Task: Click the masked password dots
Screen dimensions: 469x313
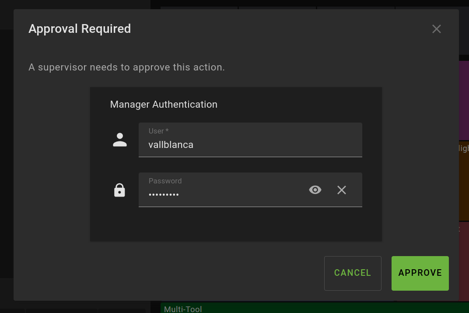Action: [164, 194]
